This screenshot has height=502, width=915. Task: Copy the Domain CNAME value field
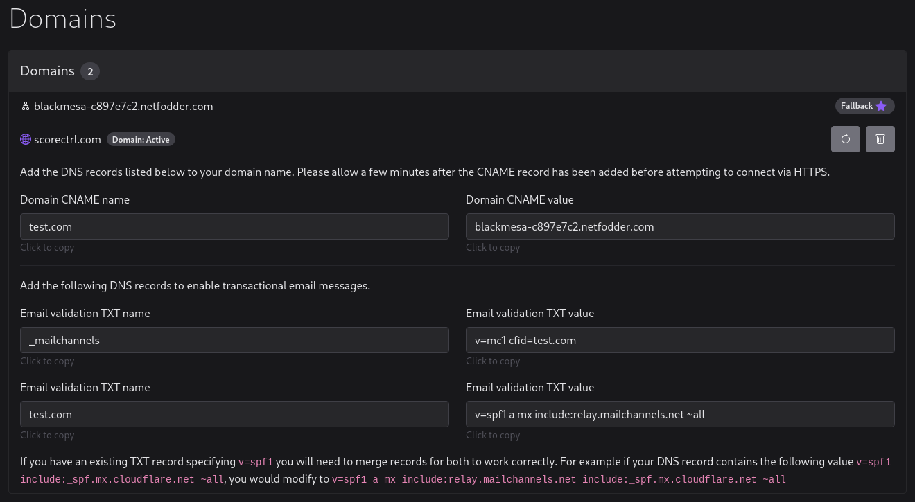click(x=679, y=226)
